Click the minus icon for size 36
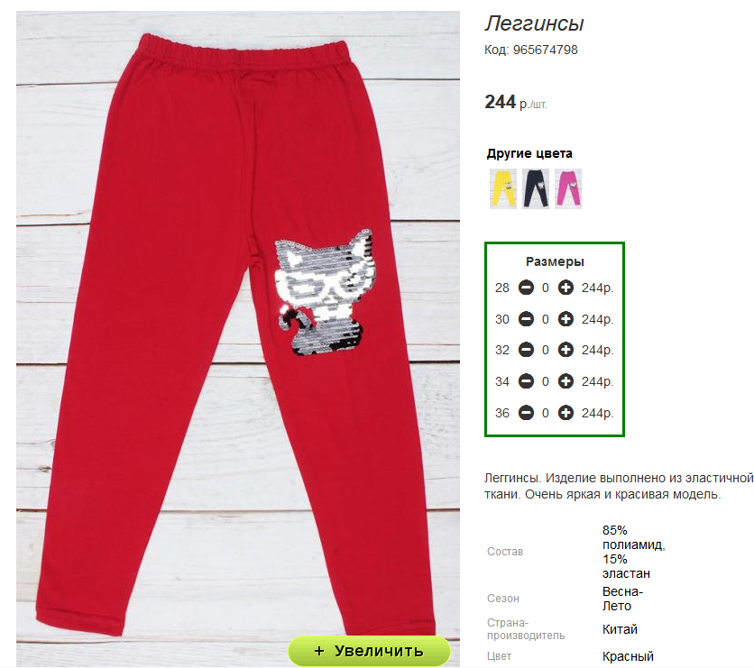The height and width of the screenshot is (668, 754). coord(526,413)
